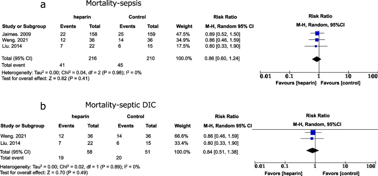Screen dimensions: 378x176
Task: Click the Weng 2021 blue square in panel b
Action: pyautogui.click(x=313, y=132)
